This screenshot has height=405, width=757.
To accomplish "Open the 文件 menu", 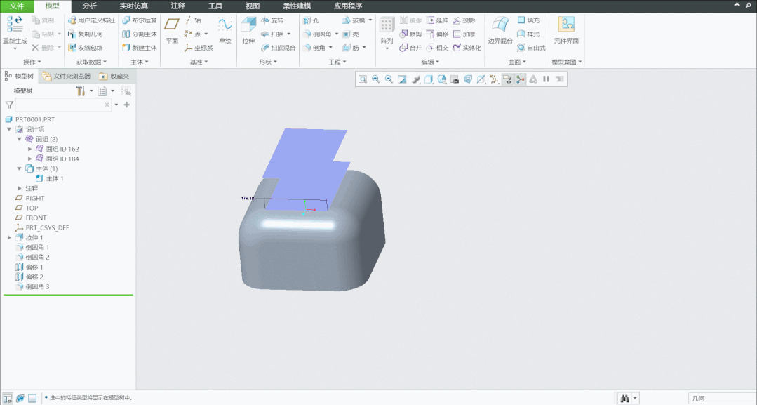I will pyautogui.click(x=16, y=6).
